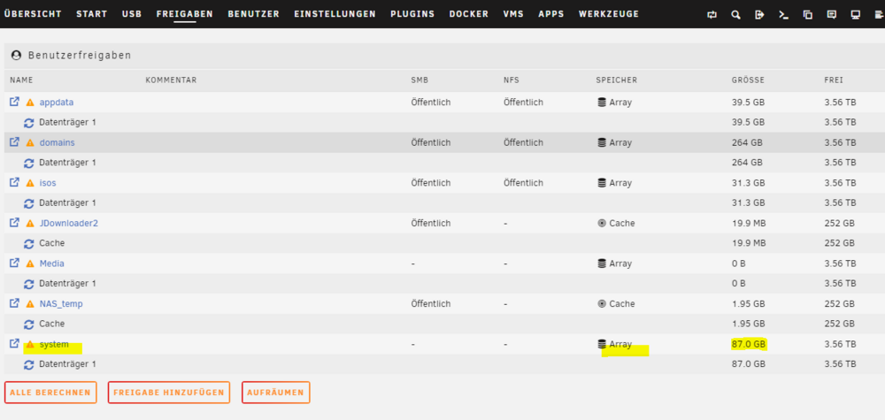The height and width of the screenshot is (420, 885).
Task: Click the warning triangle beside appdata
Action: tap(30, 103)
